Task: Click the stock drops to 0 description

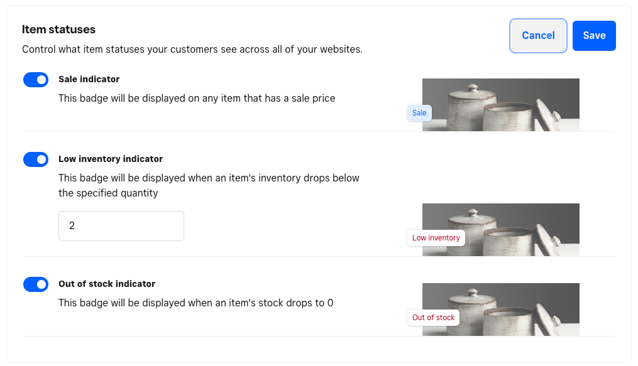Action: (x=195, y=303)
